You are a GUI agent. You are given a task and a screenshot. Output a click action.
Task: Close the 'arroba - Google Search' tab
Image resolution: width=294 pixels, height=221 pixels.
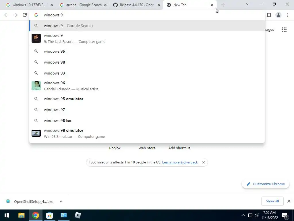coord(105,5)
